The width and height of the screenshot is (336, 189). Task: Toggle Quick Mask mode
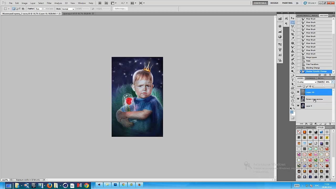point(293,118)
